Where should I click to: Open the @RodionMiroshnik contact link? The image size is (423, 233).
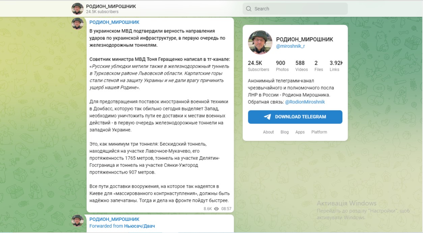[x=305, y=102]
